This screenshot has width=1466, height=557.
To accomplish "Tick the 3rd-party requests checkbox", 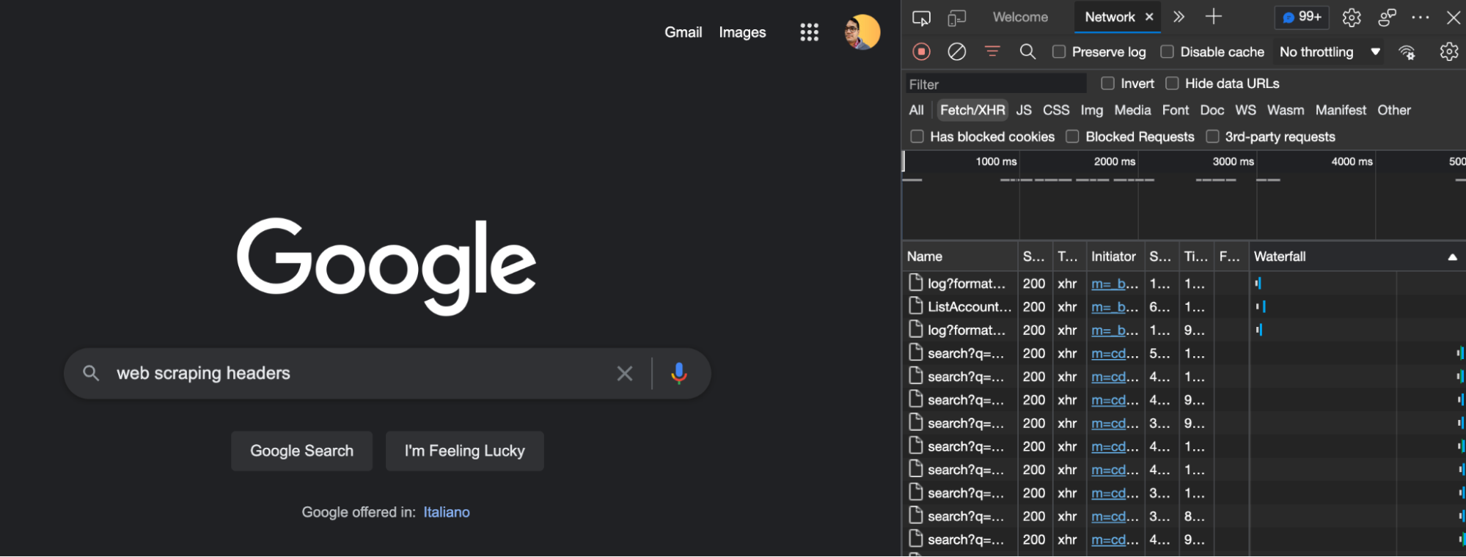I will pyautogui.click(x=1213, y=137).
